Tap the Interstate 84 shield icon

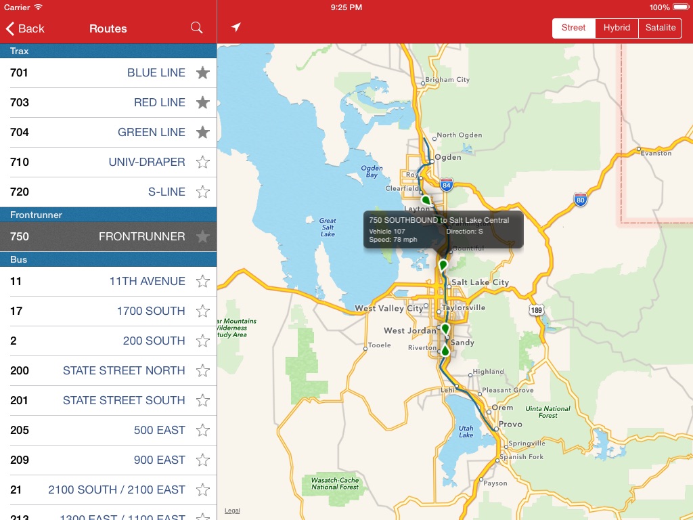(447, 186)
